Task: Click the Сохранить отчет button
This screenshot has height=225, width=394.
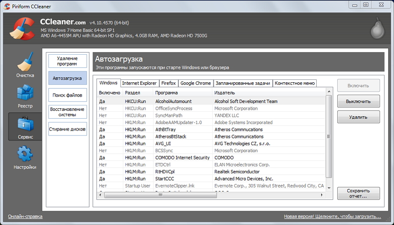Action: point(358,193)
